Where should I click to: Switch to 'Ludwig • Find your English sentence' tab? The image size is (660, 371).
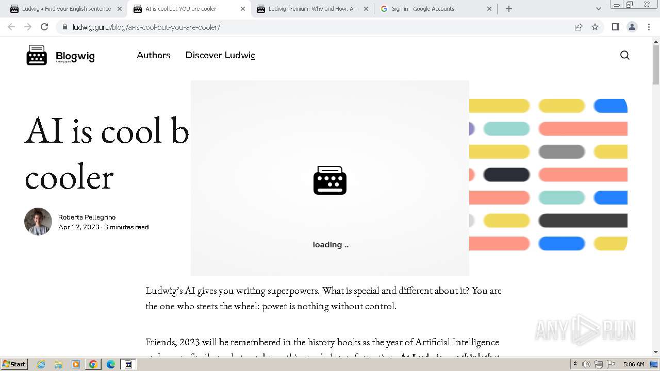(66, 9)
